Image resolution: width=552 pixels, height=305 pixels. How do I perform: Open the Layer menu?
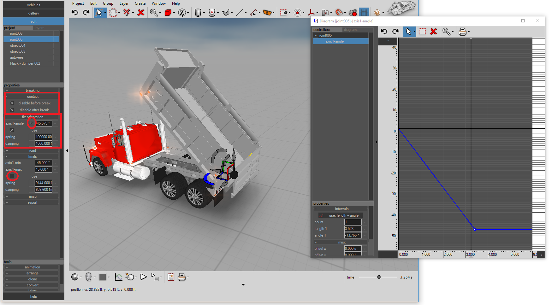pos(124,3)
